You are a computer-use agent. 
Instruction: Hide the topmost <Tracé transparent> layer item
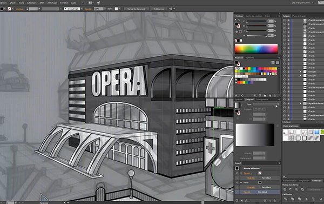coord(285,20)
